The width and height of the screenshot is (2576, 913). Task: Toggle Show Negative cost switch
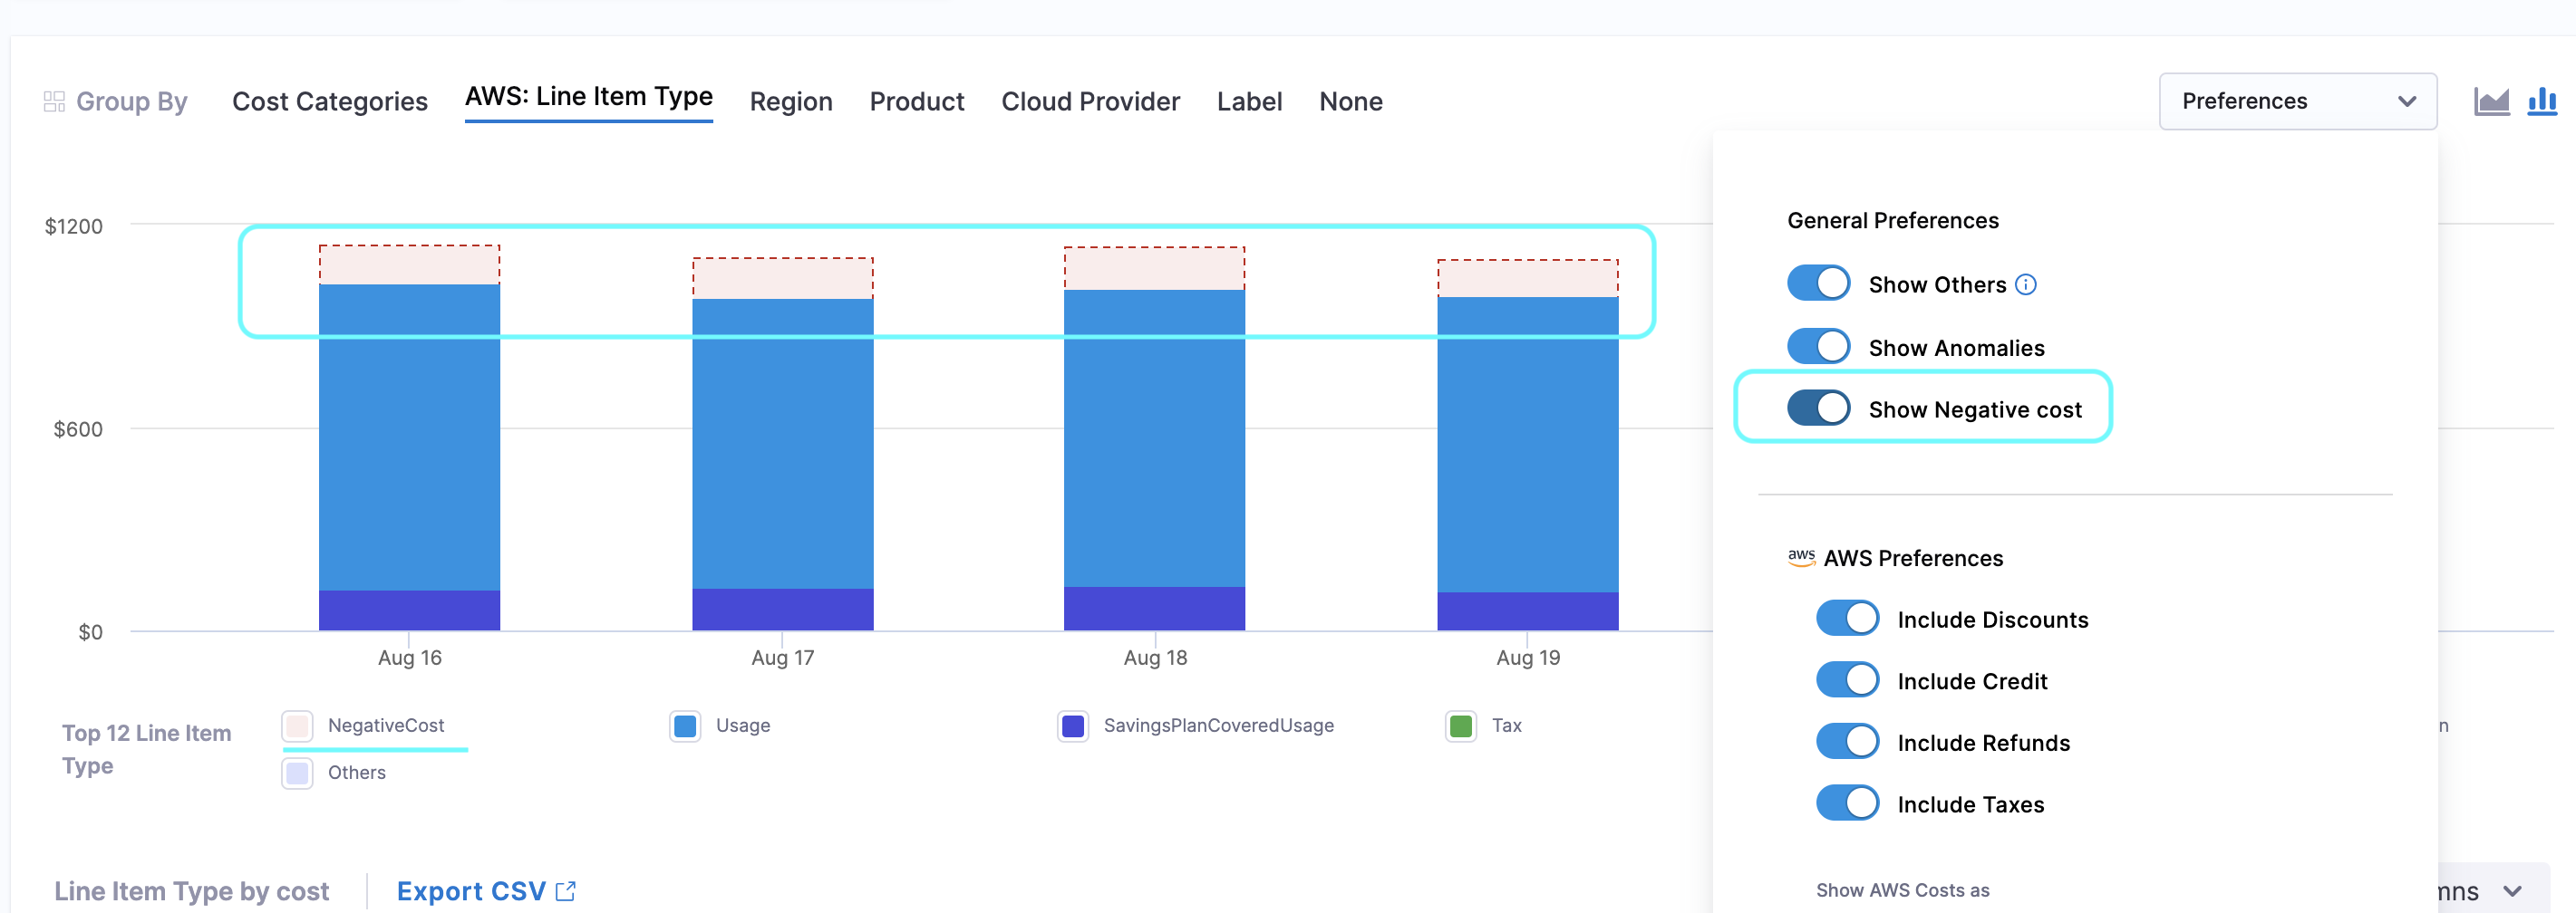[x=1818, y=408]
